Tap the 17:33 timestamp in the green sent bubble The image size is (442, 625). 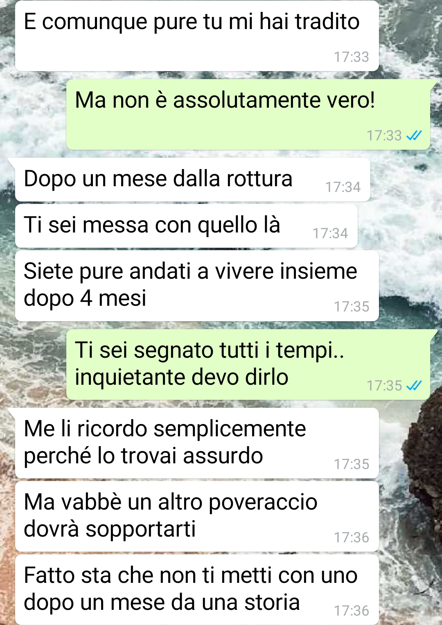pos(384,135)
